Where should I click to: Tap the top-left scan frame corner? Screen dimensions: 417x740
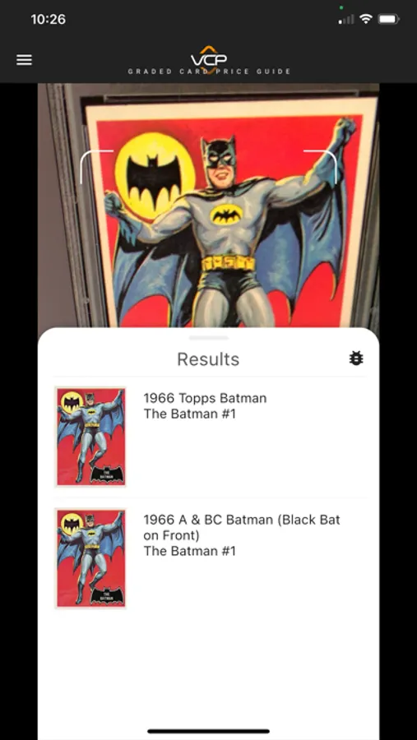pyautogui.click(x=97, y=167)
